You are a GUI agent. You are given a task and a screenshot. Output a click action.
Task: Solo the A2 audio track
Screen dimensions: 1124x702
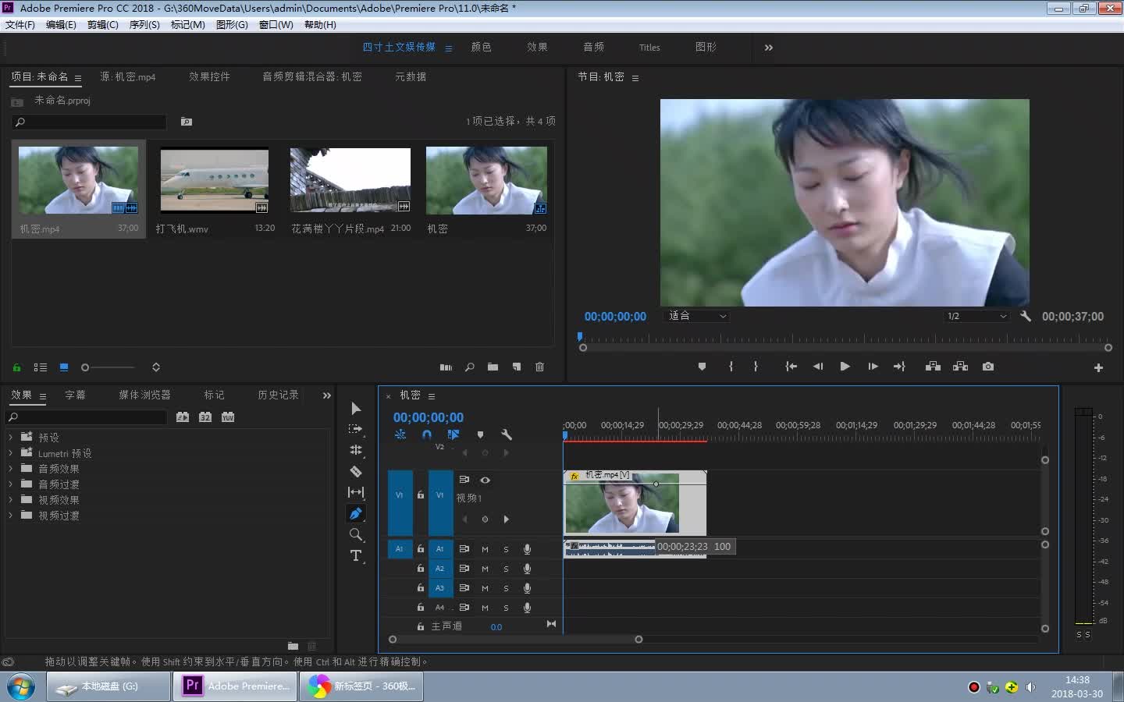(x=506, y=569)
